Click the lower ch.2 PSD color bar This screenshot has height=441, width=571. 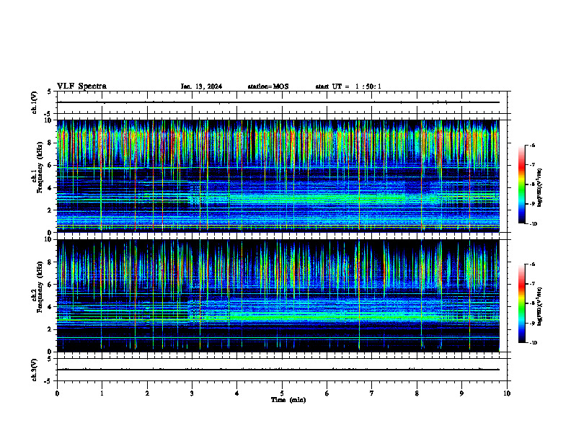click(x=522, y=303)
